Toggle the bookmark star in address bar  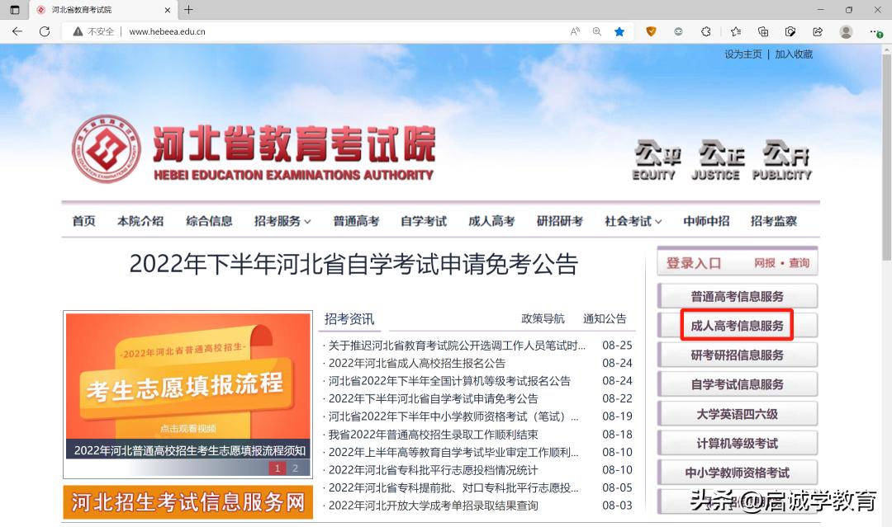tap(619, 31)
